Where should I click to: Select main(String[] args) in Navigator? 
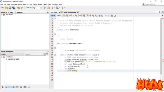click(13, 59)
